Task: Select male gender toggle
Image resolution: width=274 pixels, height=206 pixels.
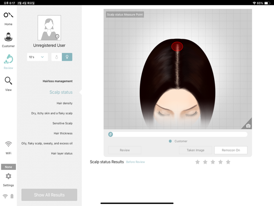Action: (57, 57)
